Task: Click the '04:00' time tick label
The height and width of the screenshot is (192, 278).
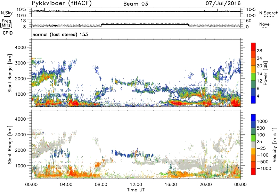Action: pos(66,185)
